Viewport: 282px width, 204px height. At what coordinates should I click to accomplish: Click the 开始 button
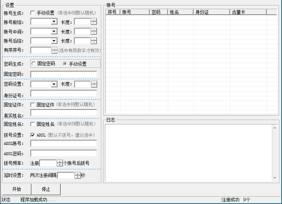(16, 189)
